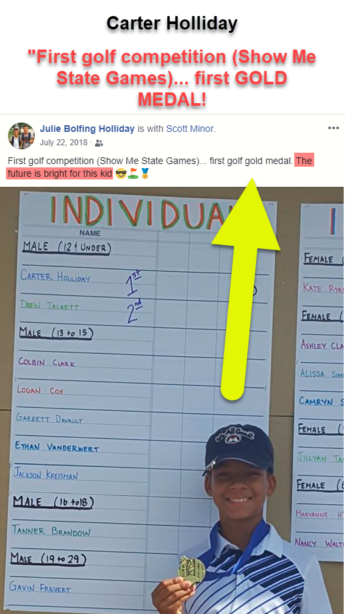Click the sunglasses emoji in the post
The width and height of the screenshot is (345, 614).
point(120,173)
